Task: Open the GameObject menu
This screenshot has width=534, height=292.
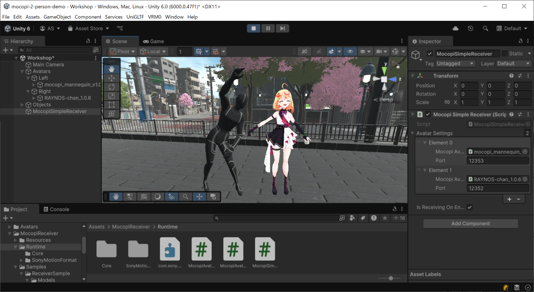Action: click(x=57, y=17)
